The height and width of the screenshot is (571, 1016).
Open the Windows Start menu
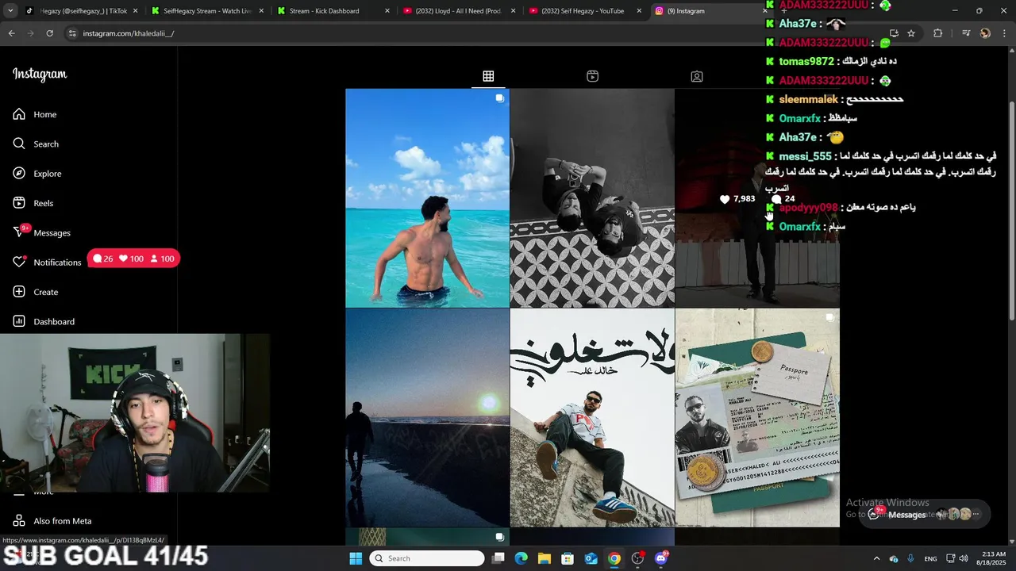click(x=356, y=558)
